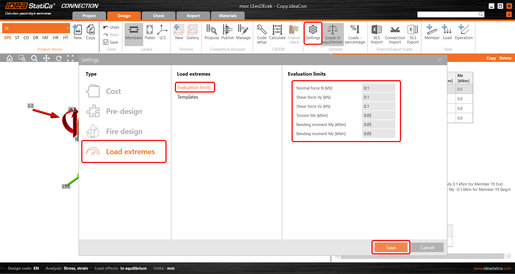Viewport: 515px width, 274px height.
Task: Click the zoom-to-fit expand view icon
Action: (70, 58)
